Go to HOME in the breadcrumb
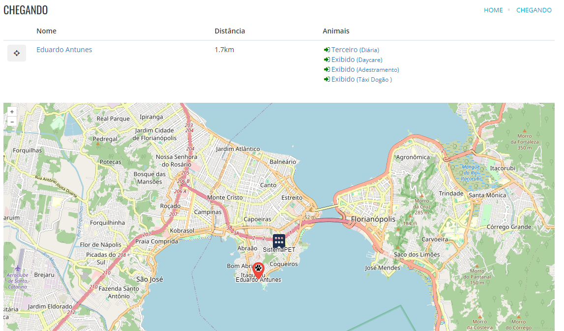Image resolution: width=564 pixels, height=331 pixels. point(493,10)
